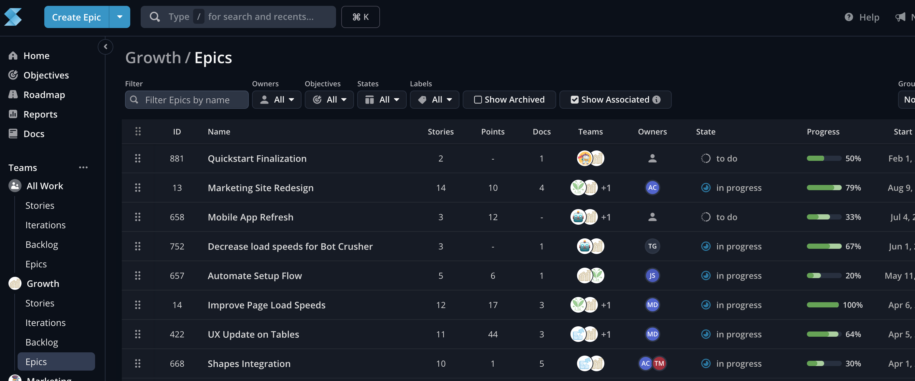
Task: Open the States All filter dropdown
Action: [x=382, y=99]
